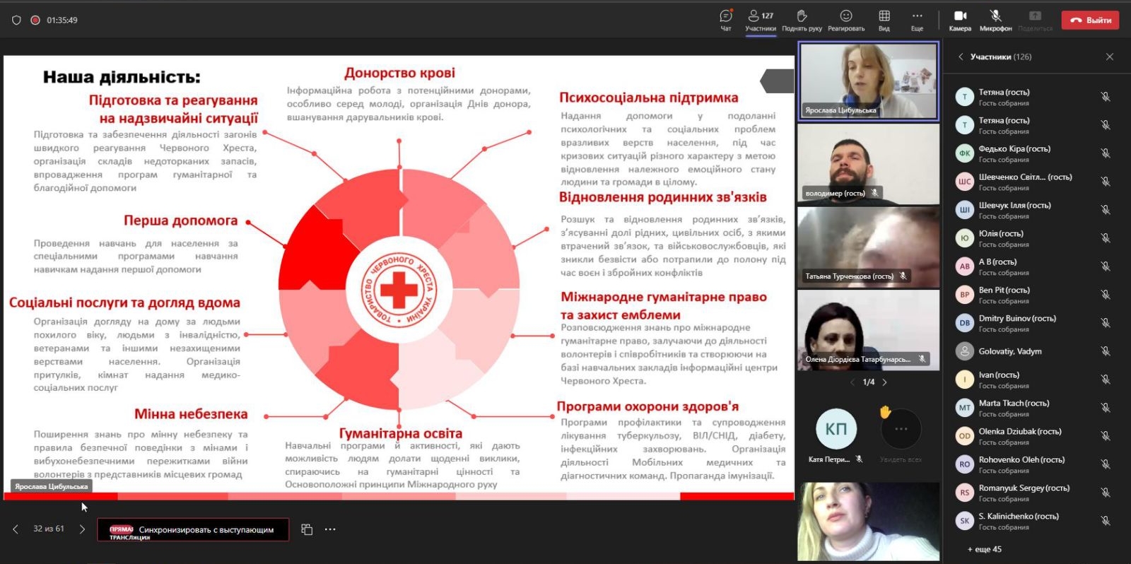Select participant Romanyuk Sergey (гость)
1131x564 pixels.
(1032, 493)
